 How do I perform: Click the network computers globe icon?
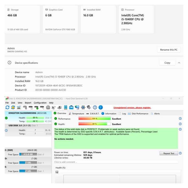click(x=77, y=107)
